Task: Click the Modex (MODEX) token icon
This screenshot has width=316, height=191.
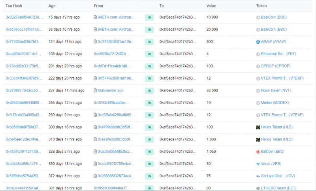Action: (x=258, y=103)
